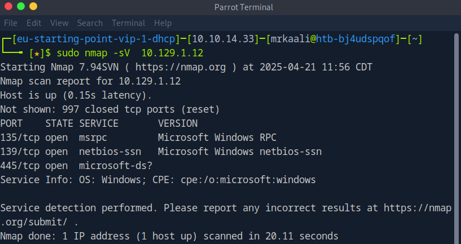This screenshot has width=461, height=244.
Task: Click the 135/tcp port entry
Action: [20, 137]
